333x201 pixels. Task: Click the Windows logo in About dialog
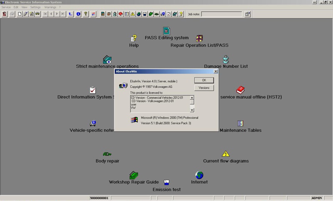[x=134, y=120]
